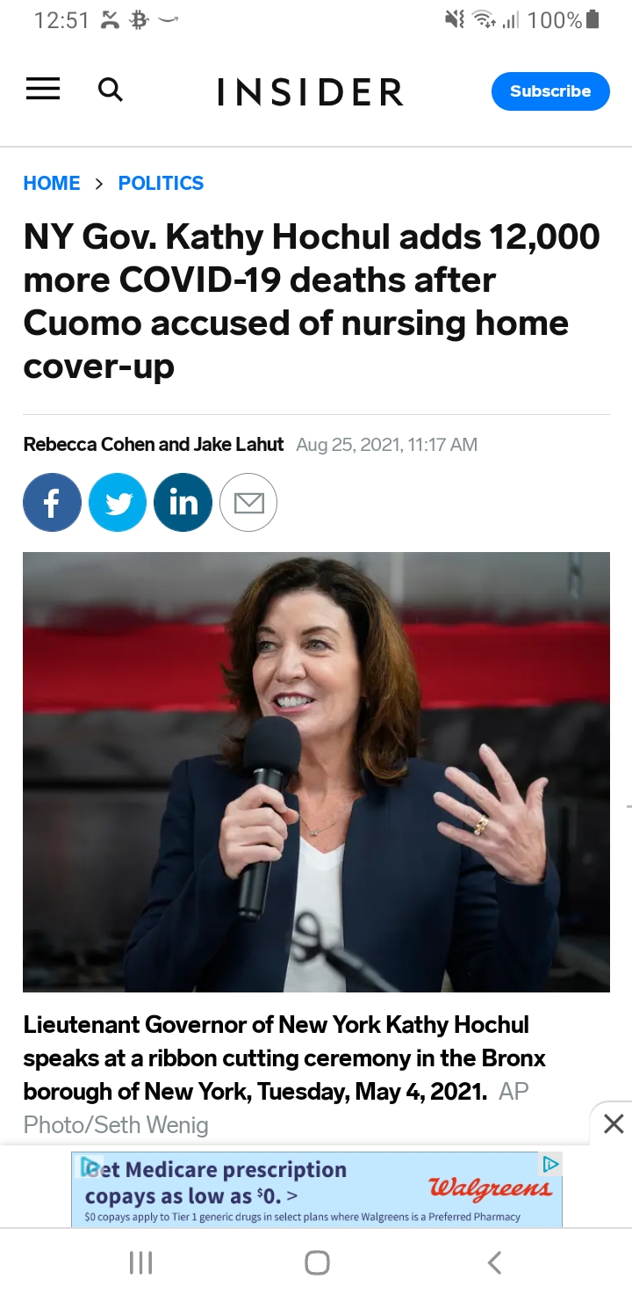The height and width of the screenshot is (1301, 632).
Task: Tap the AdChoices info icon
Action: (x=550, y=1164)
